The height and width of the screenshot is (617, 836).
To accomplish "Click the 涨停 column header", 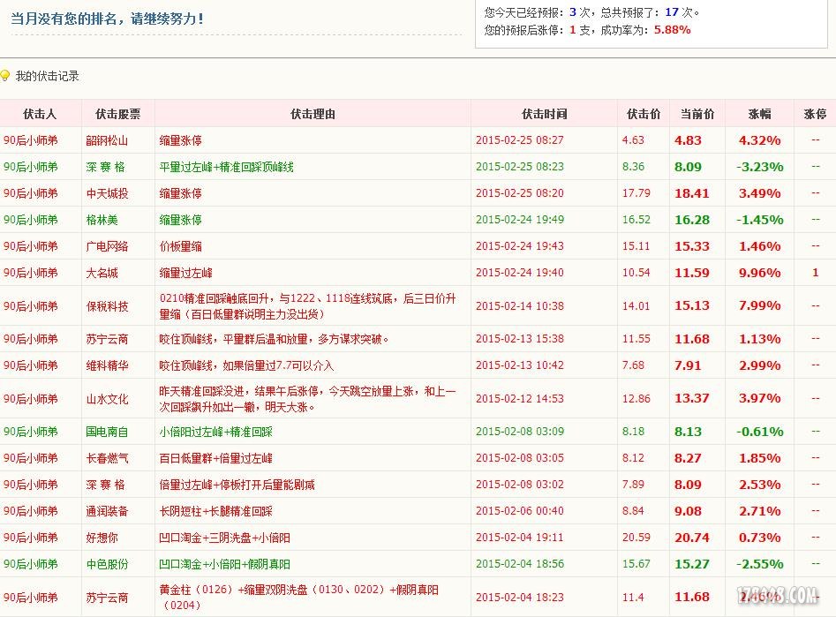I will 815,114.
